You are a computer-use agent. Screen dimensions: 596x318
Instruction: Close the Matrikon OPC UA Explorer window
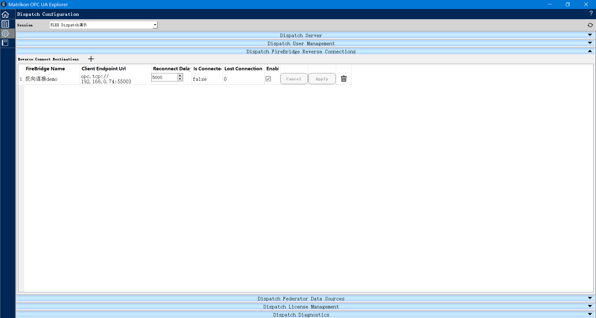(x=586, y=4)
